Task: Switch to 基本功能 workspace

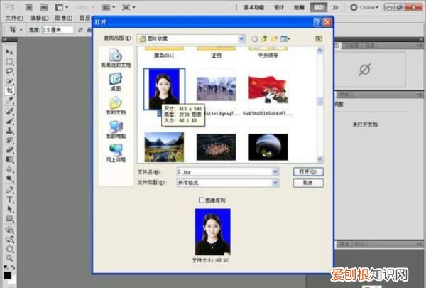Action: click(253, 7)
